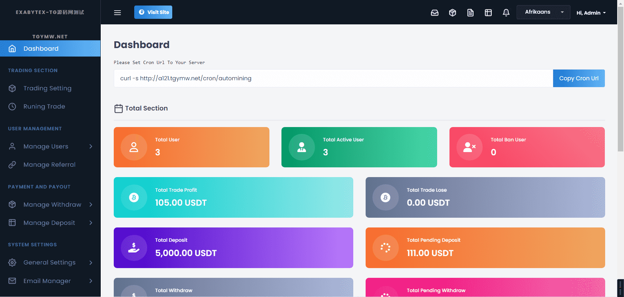Click the cron URL input field
The image size is (624, 297).
click(x=333, y=78)
